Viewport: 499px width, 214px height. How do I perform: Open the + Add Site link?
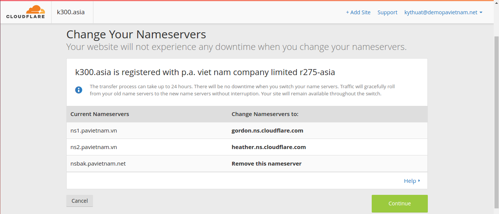358,12
